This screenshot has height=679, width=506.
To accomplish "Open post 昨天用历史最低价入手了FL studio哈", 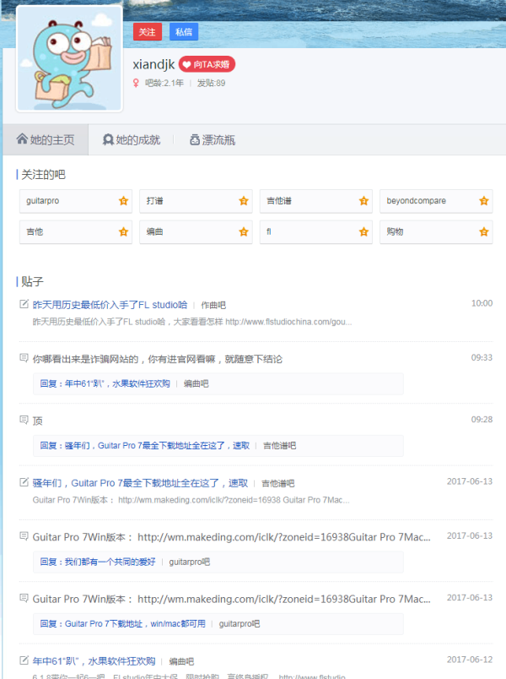I will (110, 305).
